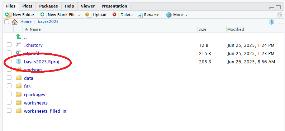285x131 pixels.
Task: Click the '12 B' size of .Rhistory
Action: 204,45
